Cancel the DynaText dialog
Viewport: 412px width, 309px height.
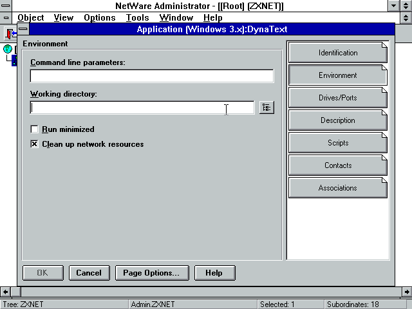click(x=89, y=273)
